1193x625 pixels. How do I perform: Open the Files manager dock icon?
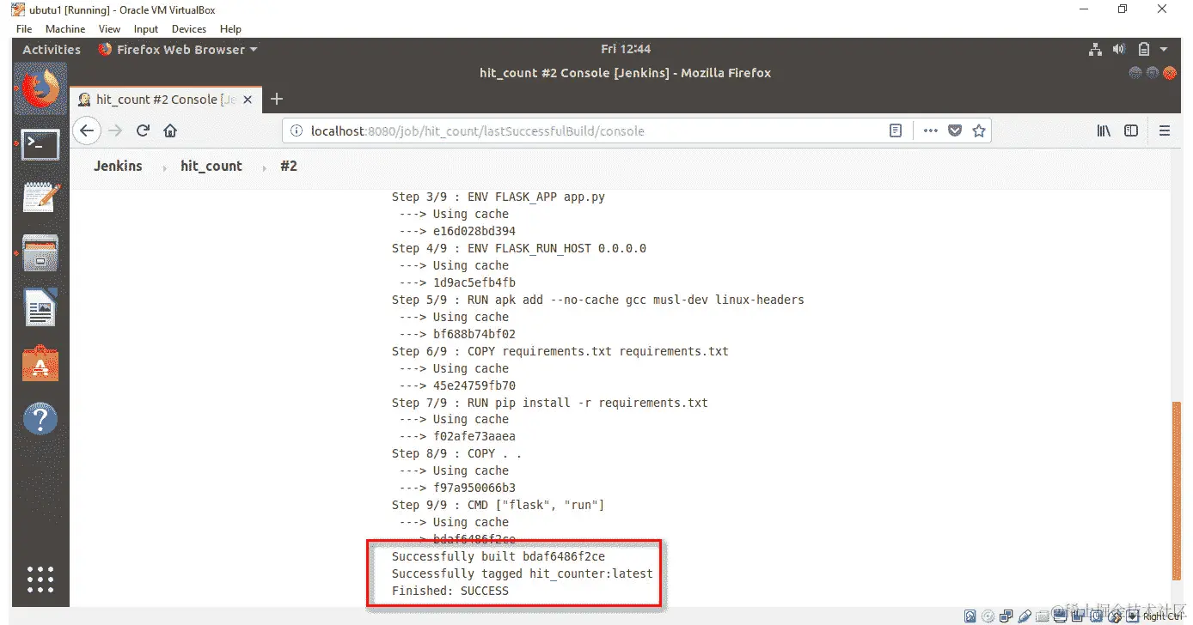click(40, 254)
